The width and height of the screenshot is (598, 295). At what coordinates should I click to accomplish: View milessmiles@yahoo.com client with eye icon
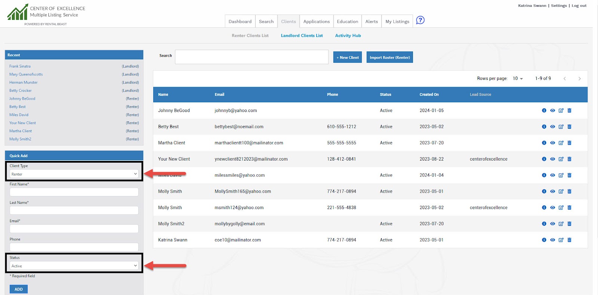[x=552, y=175]
